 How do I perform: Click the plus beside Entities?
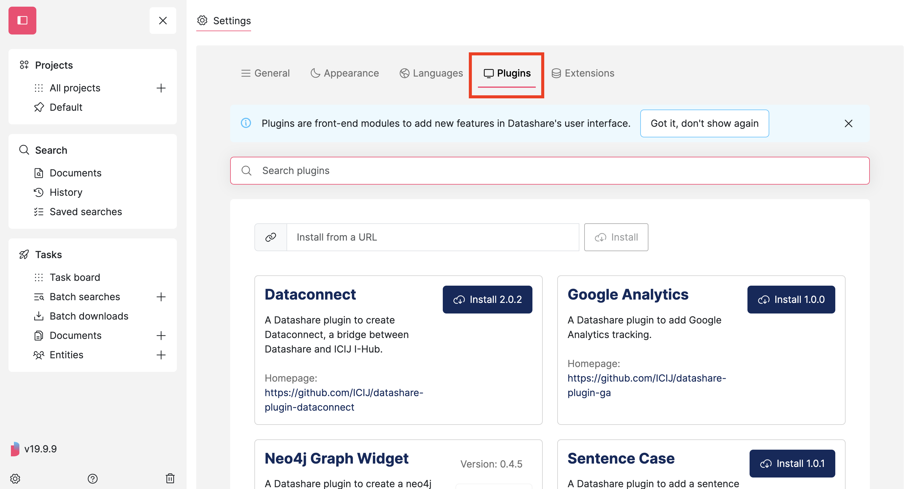[161, 355]
